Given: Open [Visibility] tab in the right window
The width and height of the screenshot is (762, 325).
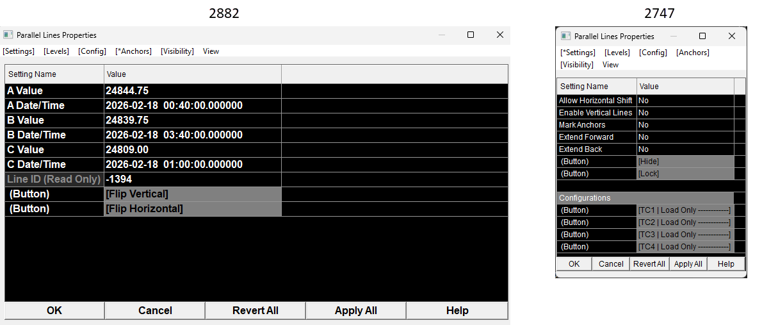Looking at the screenshot, I should pos(577,65).
